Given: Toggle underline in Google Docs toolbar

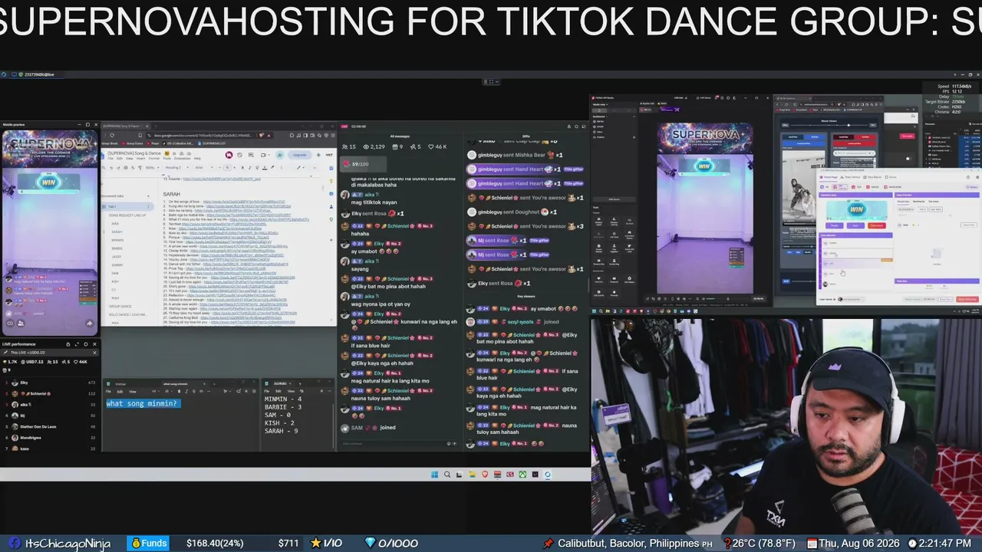Looking at the screenshot, I should pyautogui.click(x=257, y=168).
